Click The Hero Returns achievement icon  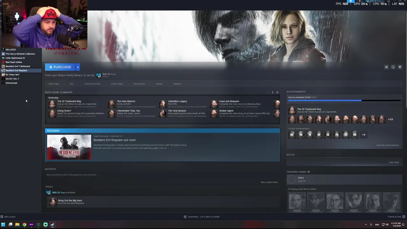pyautogui.click(x=112, y=104)
